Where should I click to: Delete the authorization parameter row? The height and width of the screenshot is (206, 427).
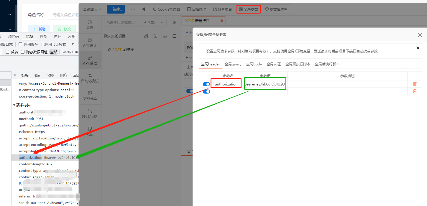click(415, 84)
